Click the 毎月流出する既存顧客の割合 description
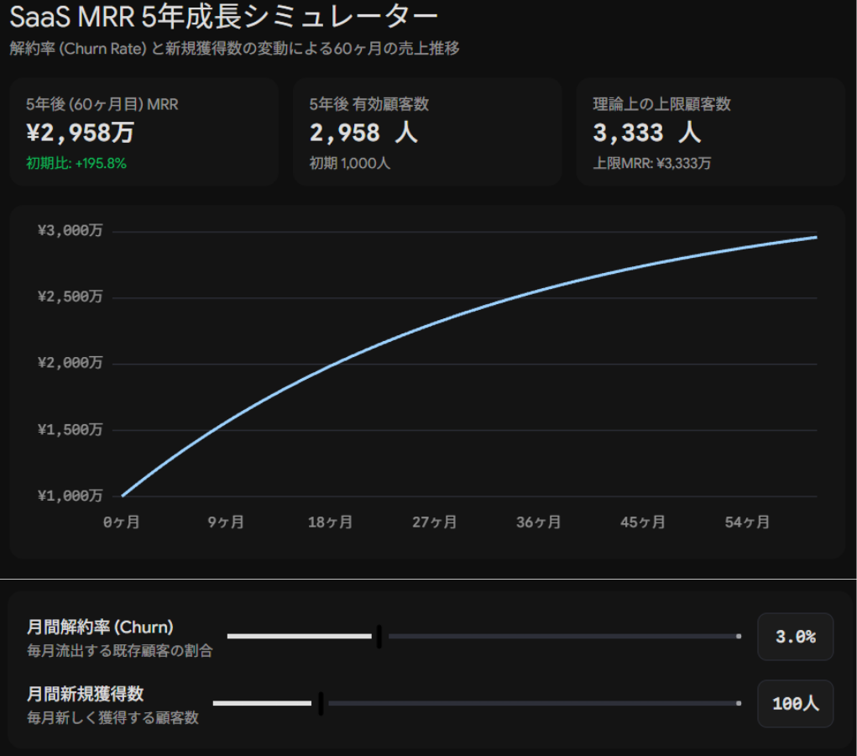Viewport: 857px width, 756px height. pyautogui.click(x=120, y=651)
